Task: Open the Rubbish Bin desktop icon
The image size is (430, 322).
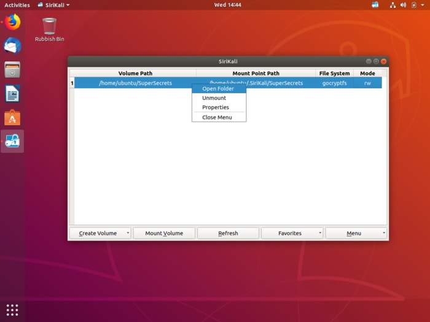Action: click(x=49, y=29)
